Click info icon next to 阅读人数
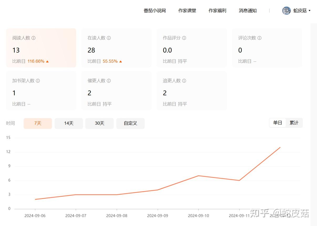317x226 pixels. pos(34,38)
